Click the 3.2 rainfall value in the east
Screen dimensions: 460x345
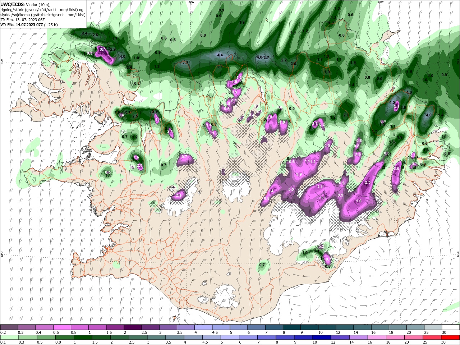pyautogui.click(x=409, y=93)
